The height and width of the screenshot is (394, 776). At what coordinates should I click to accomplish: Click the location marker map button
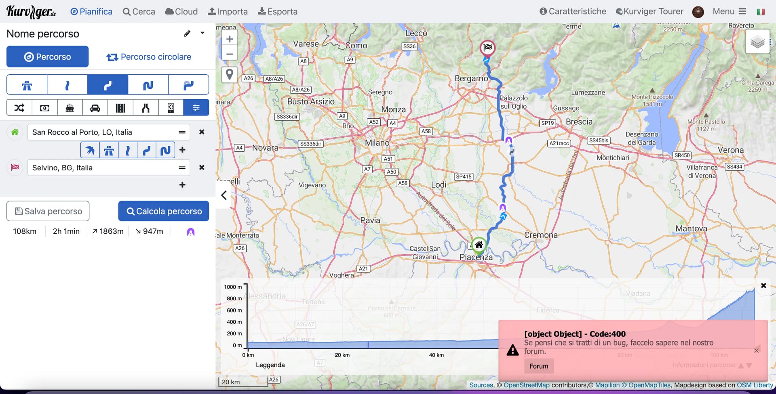click(x=229, y=75)
